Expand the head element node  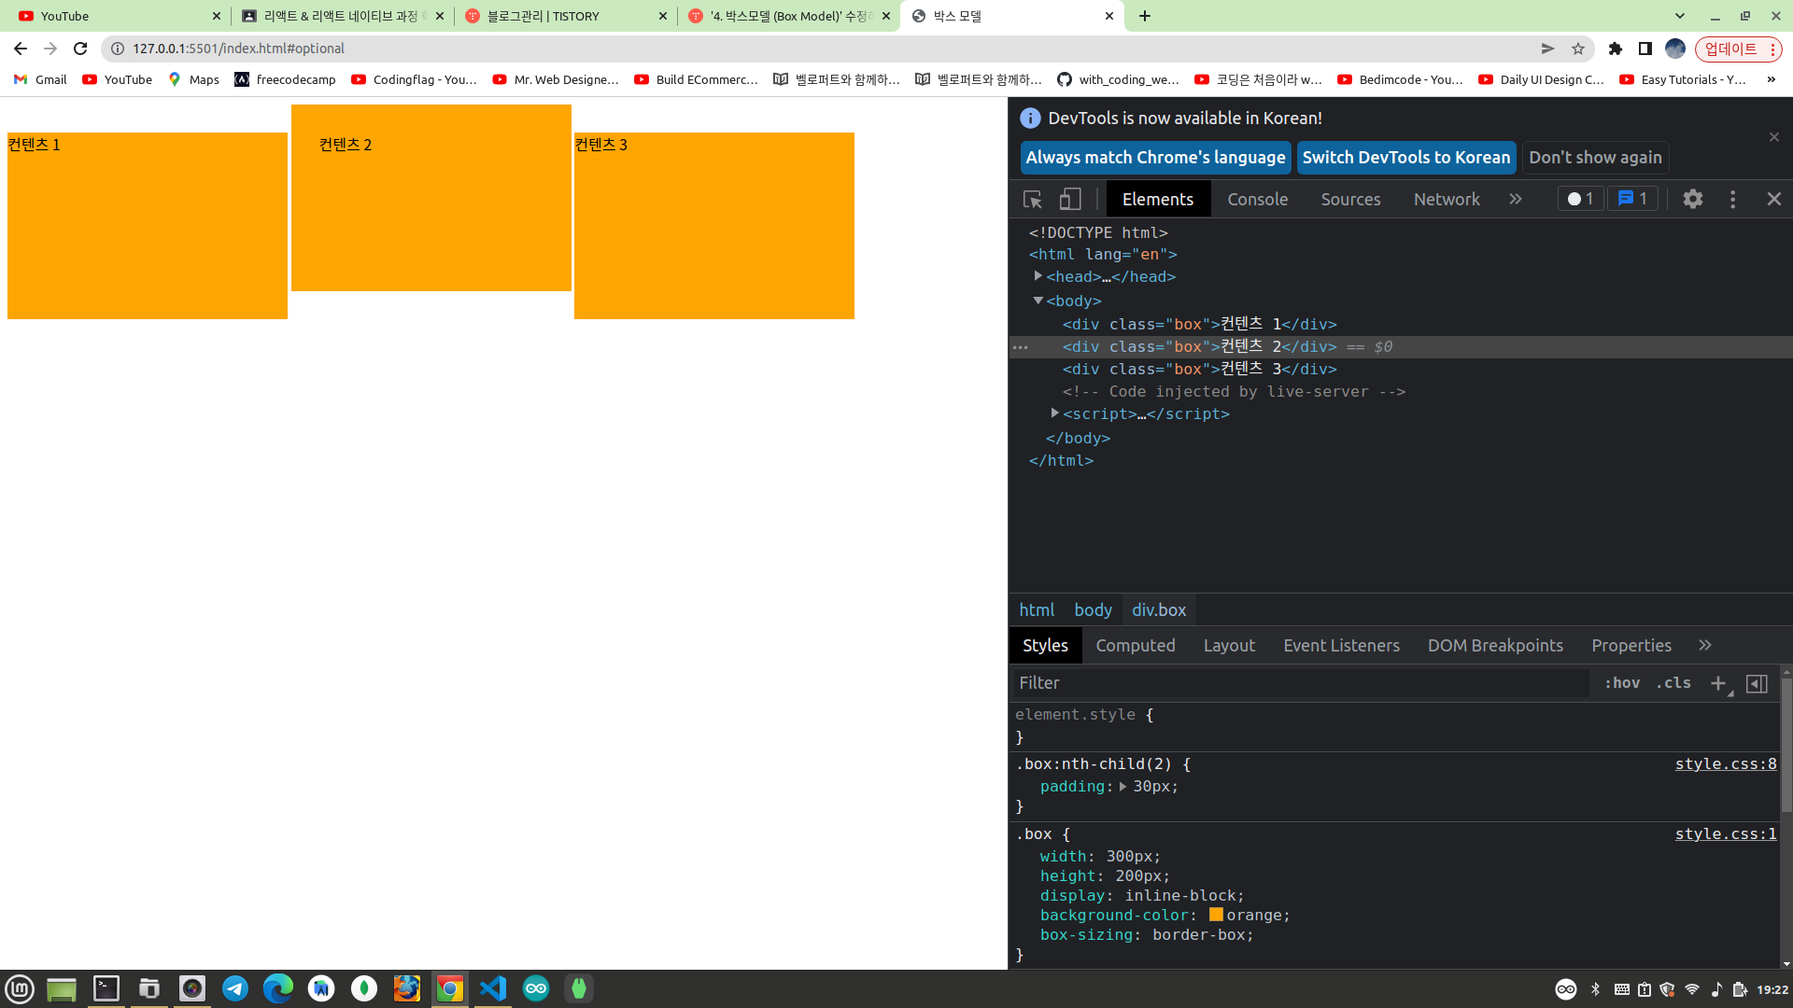pos(1038,276)
